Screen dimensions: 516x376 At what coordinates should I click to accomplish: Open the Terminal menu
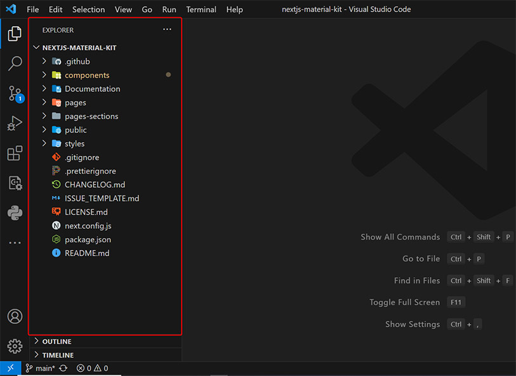[201, 10]
